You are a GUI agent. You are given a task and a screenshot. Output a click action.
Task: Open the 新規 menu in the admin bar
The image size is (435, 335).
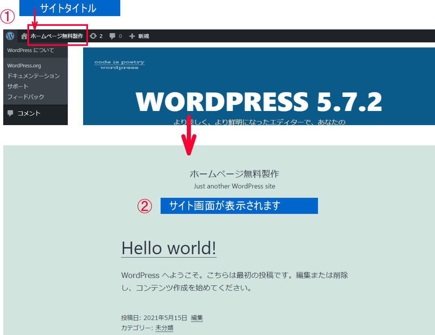pyautogui.click(x=143, y=36)
